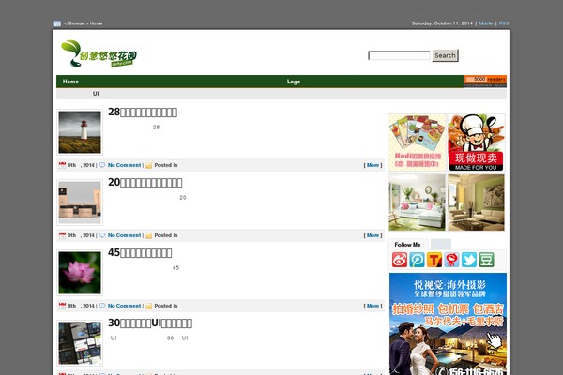563x375 pixels.
Task: Click the Search button
Action: [x=445, y=55]
